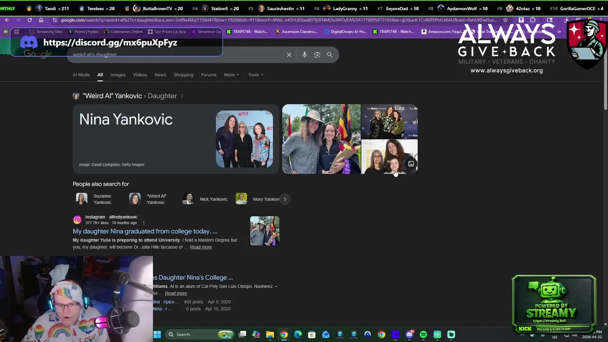
Task: Open Discord from the taskbar
Action: pyautogui.click(x=409, y=334)
